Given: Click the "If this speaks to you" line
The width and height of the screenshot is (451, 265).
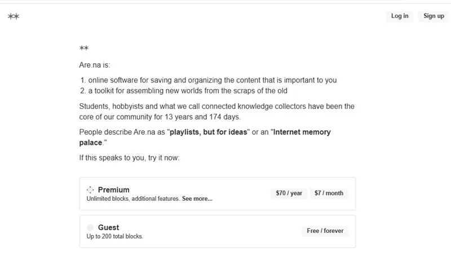Looking at the screenshot, I should [129, 158].
